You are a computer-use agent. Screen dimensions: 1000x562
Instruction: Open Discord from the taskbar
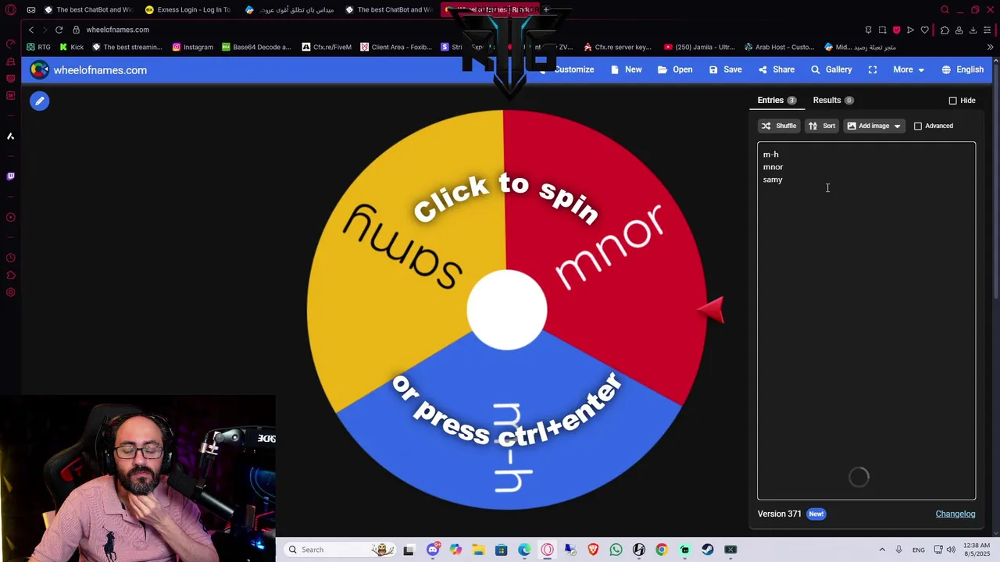(x=433, y=550)
